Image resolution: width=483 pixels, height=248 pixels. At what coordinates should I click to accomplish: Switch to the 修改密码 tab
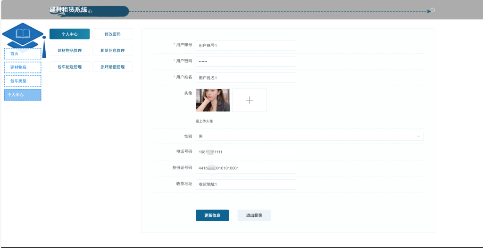pyautogui.click(x=112, y=34)
